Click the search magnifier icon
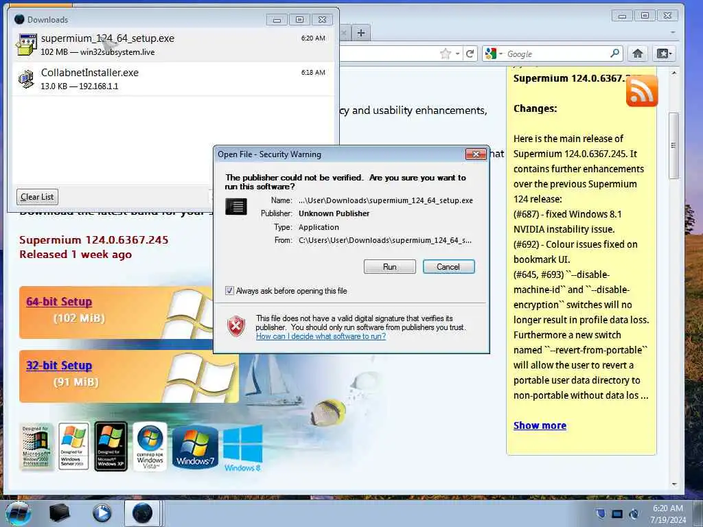The image size is (703, 527). (x=614, y=54)
